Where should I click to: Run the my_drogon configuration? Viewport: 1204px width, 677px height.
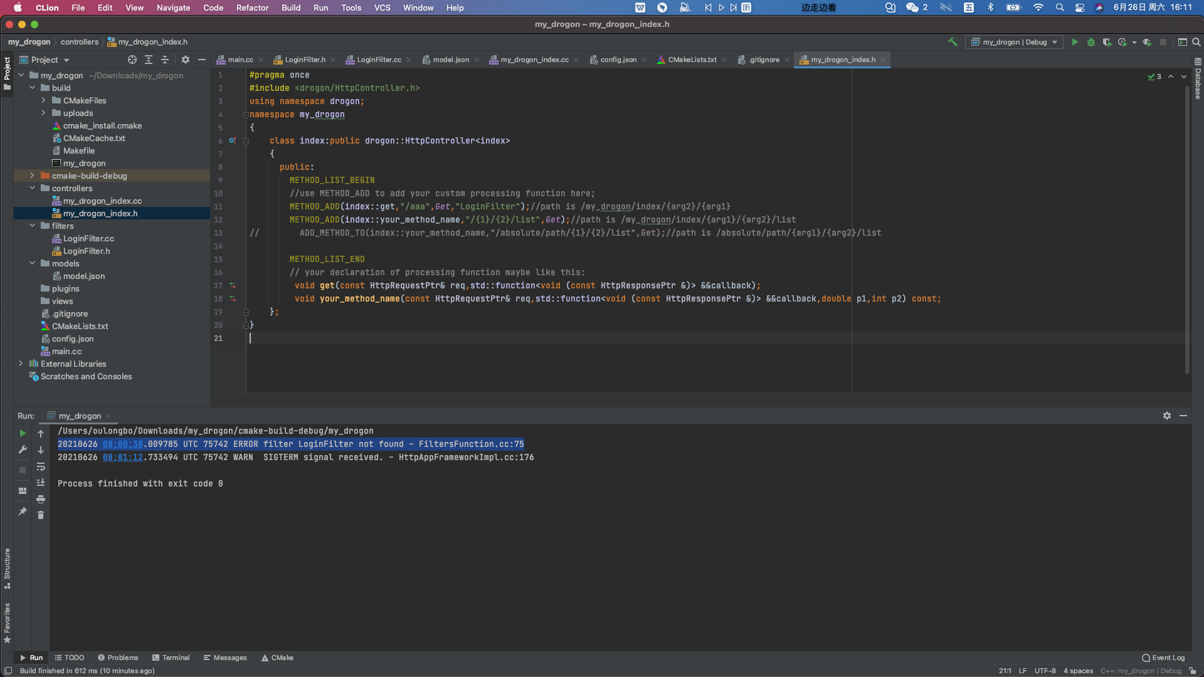click(1075, 42)
